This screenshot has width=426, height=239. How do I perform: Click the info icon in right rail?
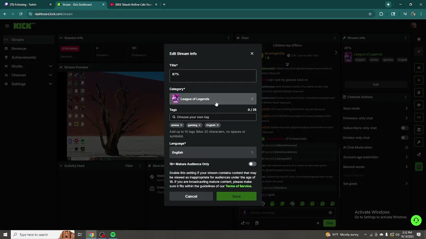(x=419, y=39)
